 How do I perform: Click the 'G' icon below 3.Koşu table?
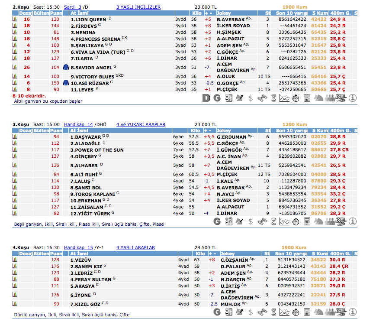coord(218,221)
